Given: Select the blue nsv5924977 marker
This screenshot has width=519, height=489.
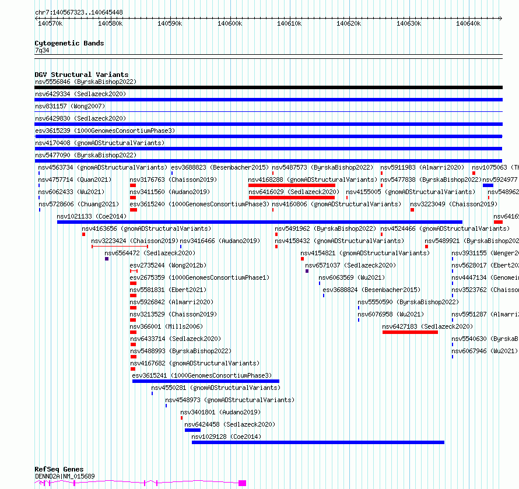Looking at the screenshot, I should (x=488, y=185).
